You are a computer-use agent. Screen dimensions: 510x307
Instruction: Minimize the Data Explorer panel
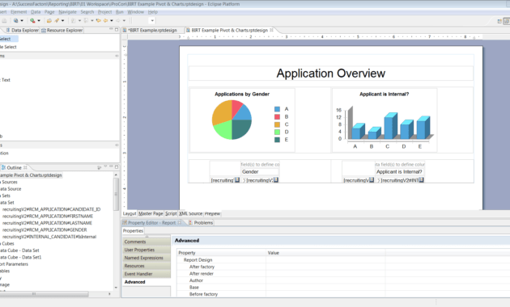click(111, 29)
